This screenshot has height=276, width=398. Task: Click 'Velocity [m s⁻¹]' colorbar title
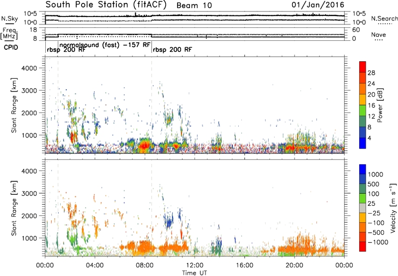[393, 208]
